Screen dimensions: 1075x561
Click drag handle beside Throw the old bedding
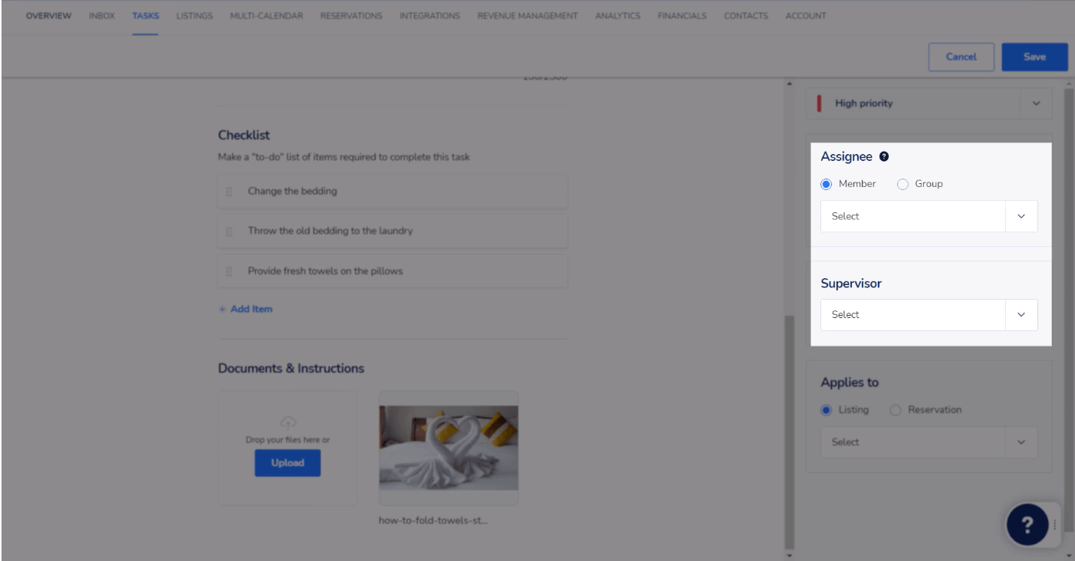229,231
